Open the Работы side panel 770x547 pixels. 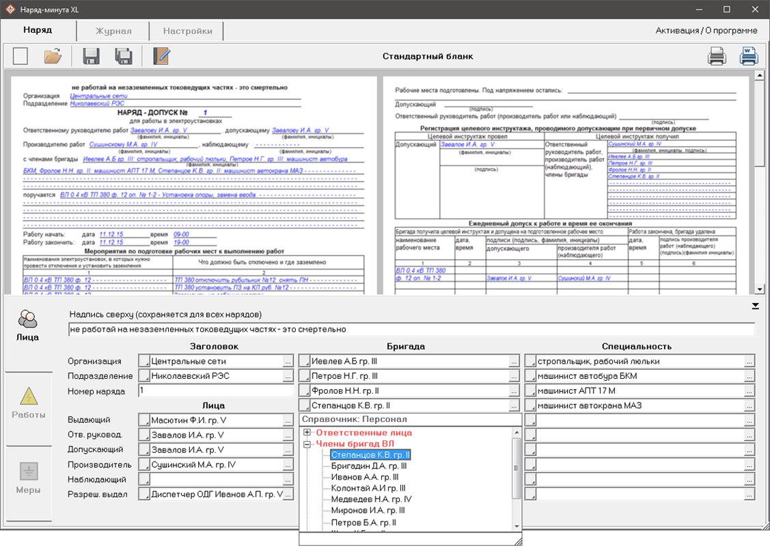point(27,403)
